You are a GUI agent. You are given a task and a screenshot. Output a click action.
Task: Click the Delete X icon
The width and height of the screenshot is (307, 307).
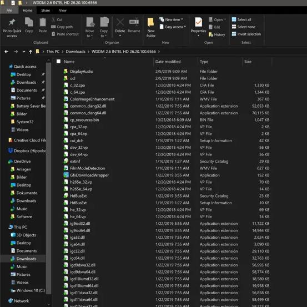coord(120,22)
